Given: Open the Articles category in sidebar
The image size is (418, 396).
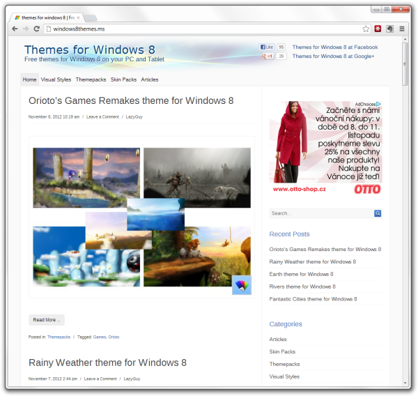Looking at the screenshot, I should 278,339.
